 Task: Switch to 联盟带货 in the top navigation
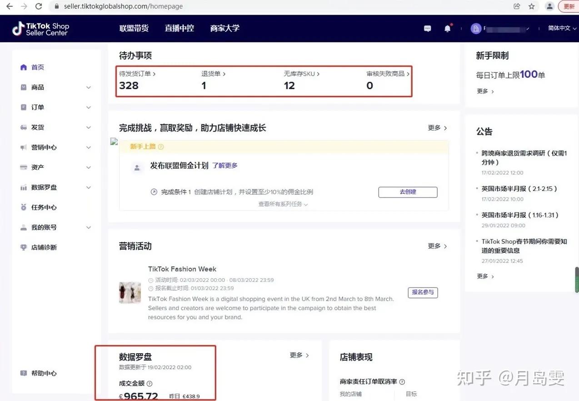pyautogui.click(x=134, y=28)
